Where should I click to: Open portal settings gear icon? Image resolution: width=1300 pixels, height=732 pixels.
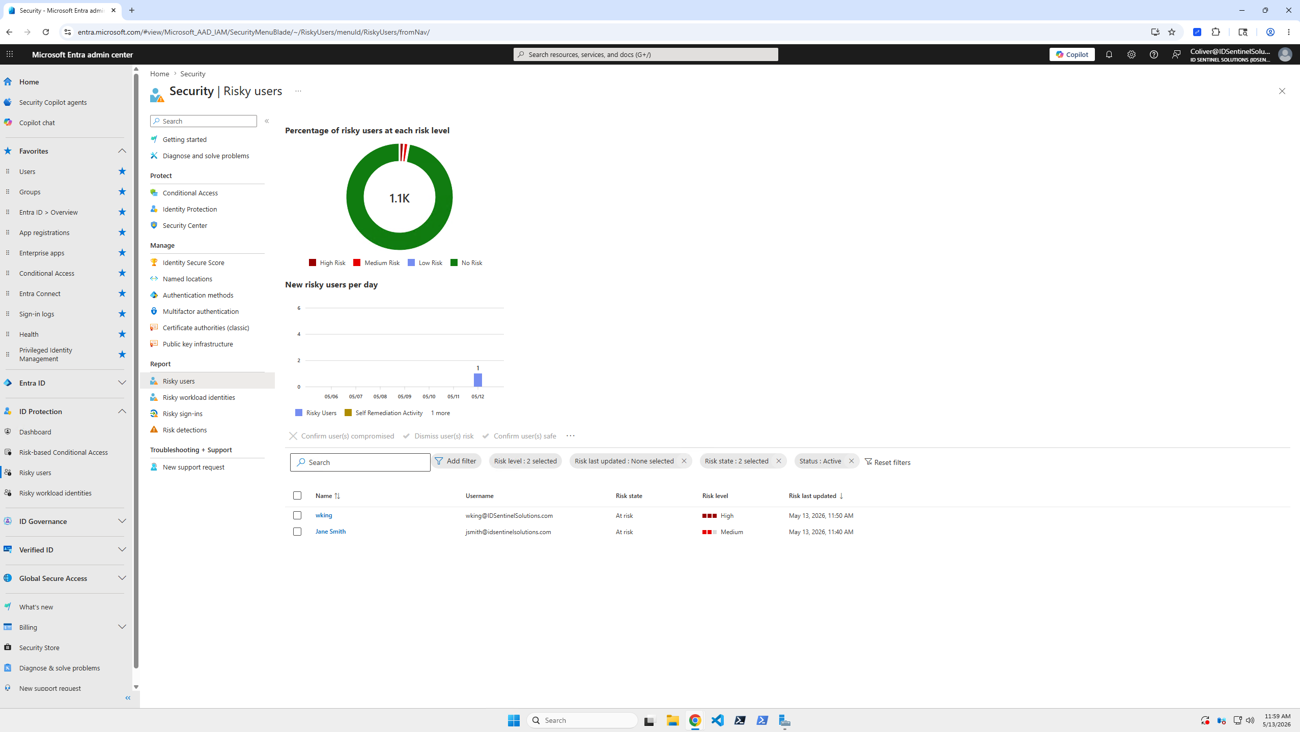pyautogui.click(x=1131, y=54)
